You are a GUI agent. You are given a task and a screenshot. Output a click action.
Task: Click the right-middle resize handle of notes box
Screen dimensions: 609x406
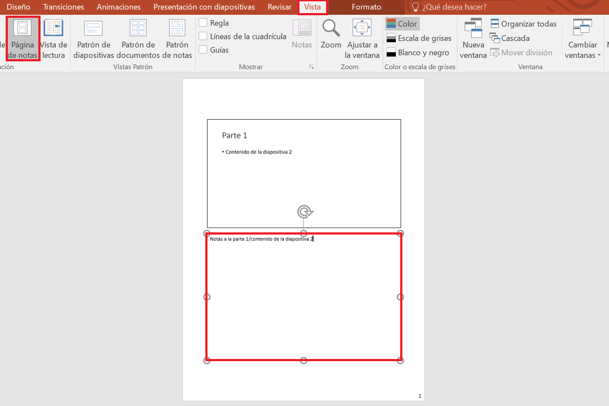pyautogui.click(x=400, y=297)
